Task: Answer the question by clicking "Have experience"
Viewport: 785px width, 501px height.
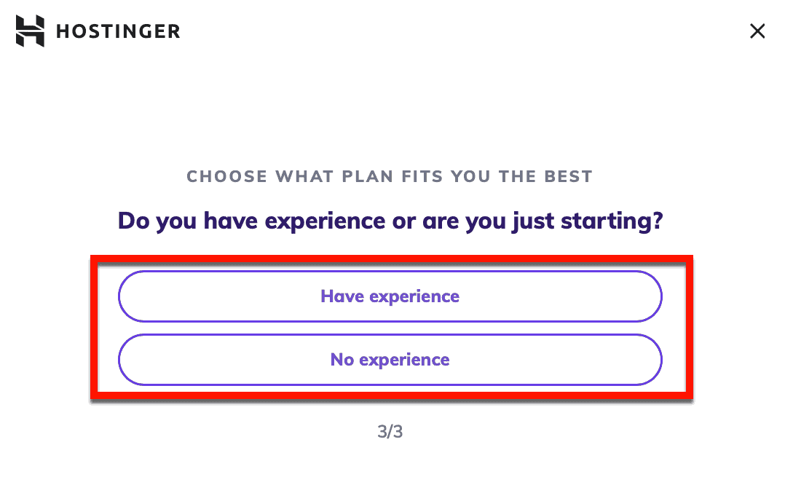Action: (x=390, y=296)
